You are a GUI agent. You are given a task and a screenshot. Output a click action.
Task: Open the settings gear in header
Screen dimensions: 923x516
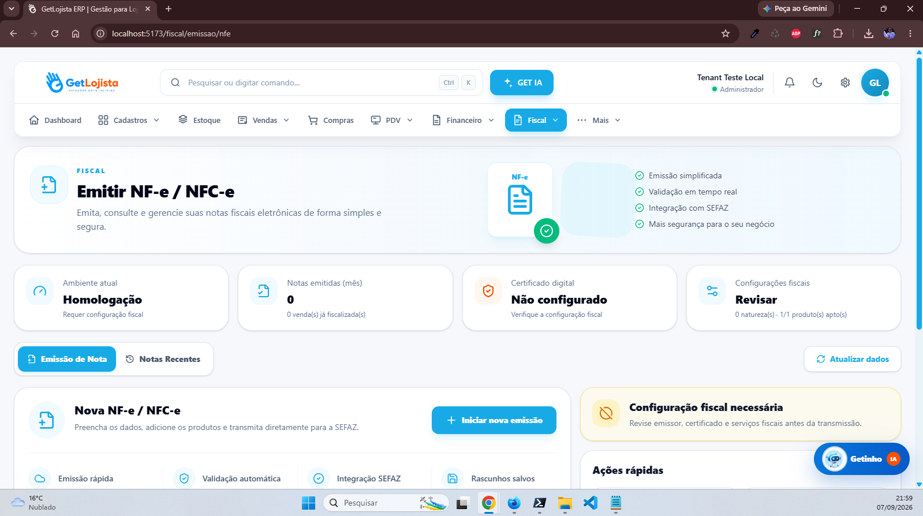(x=845, y=83)
